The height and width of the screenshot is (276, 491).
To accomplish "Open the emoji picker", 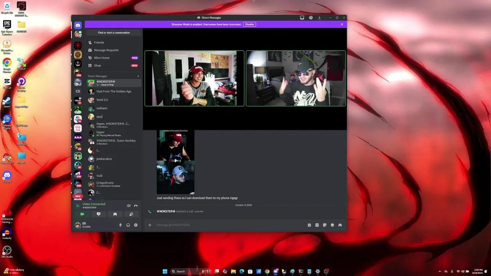I will (332, 225).
